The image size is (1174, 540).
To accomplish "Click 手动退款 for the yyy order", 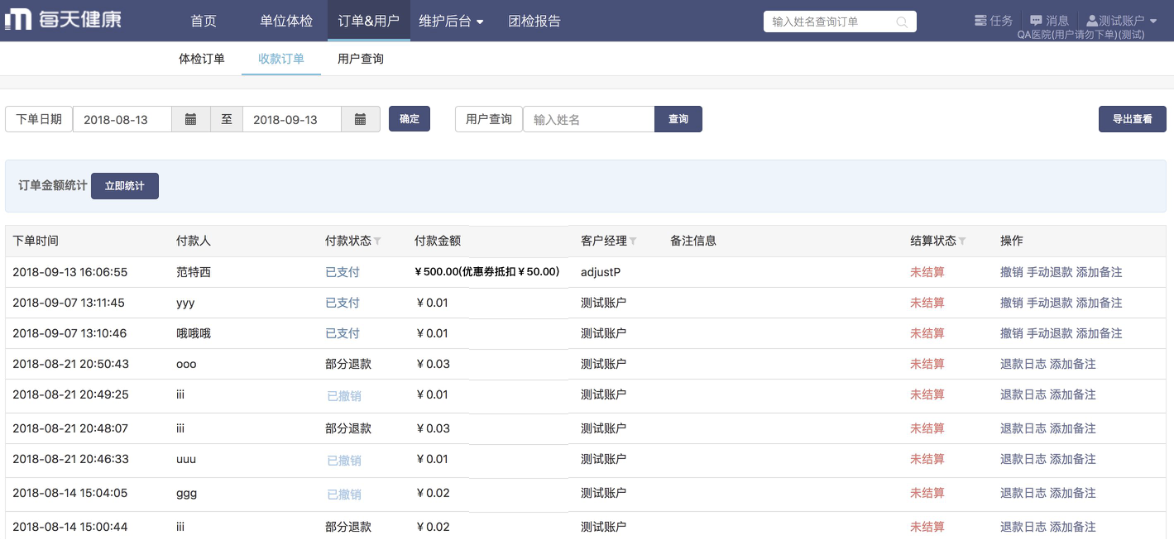I will pyautogui.click(x=1050, y=303).
